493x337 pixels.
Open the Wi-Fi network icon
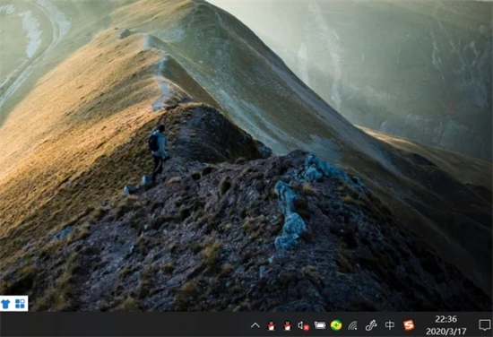click(353, 325)
